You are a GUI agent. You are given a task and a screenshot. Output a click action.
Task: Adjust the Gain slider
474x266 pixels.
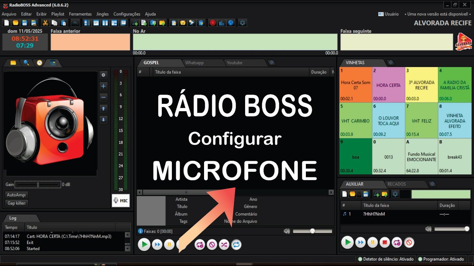38,184
